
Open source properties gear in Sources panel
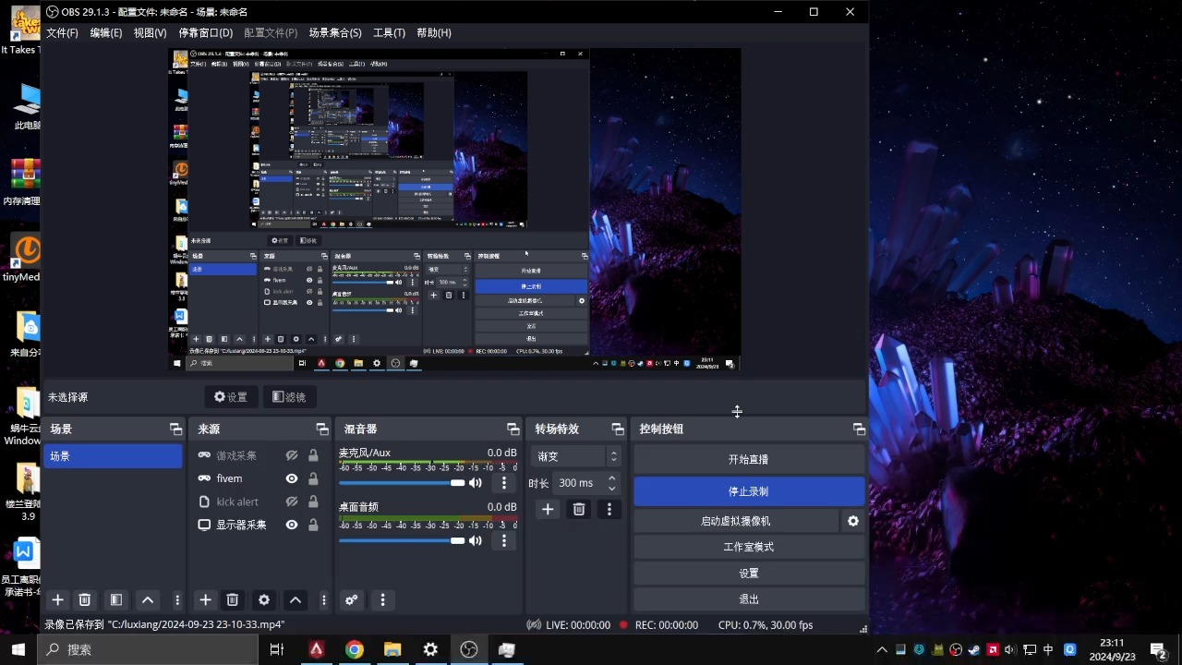coord(264,600)
